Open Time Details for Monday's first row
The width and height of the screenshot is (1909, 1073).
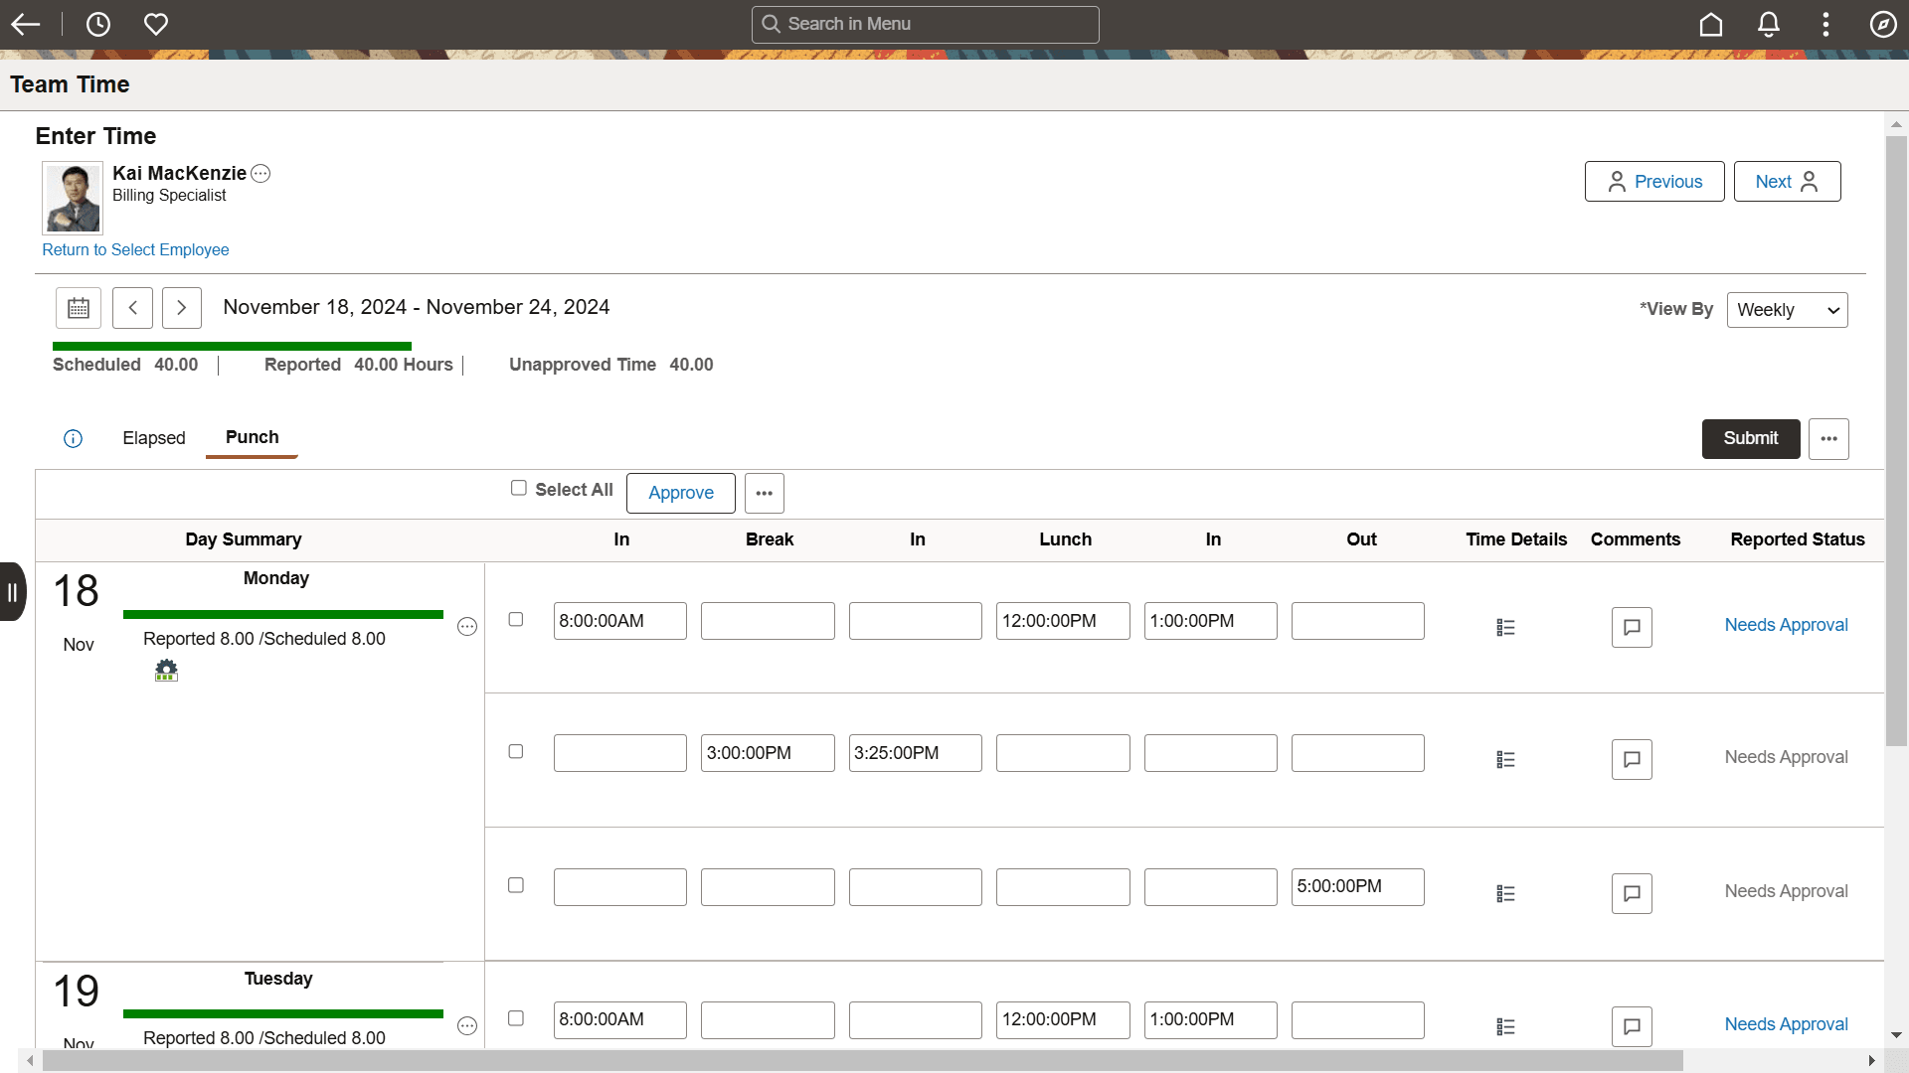click(1505, 627)
